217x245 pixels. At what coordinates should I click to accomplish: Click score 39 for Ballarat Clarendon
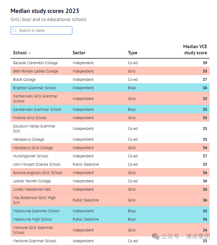pyautogui.click(x=205, y=63)
